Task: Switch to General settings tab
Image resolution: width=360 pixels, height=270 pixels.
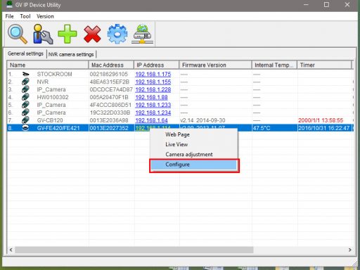Action: tap(25, 53)
